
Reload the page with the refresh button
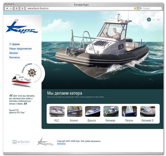[17, 8]
